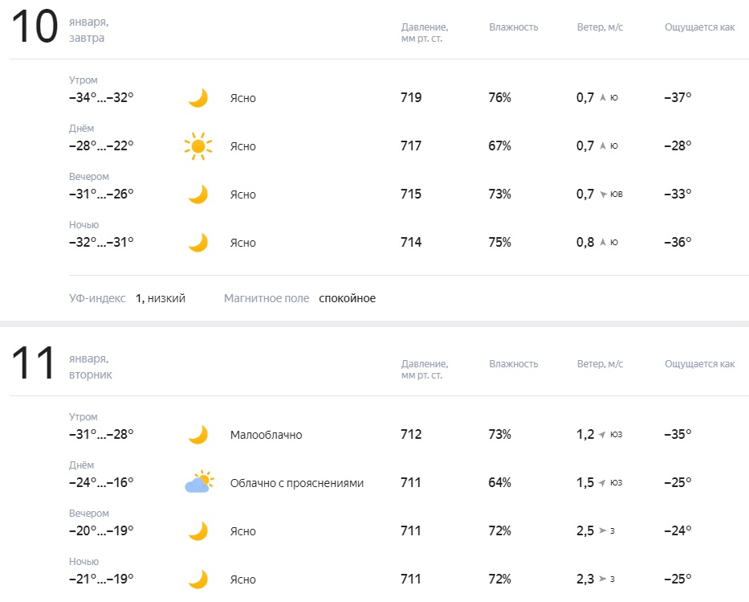Click the 'Ветер, м/с' header for January 10
The height and width of the screenshot is (602, 749).
click(x=600, y=27)
